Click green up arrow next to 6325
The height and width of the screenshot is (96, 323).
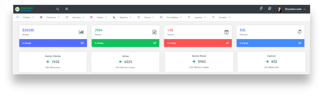pos(120,62)
